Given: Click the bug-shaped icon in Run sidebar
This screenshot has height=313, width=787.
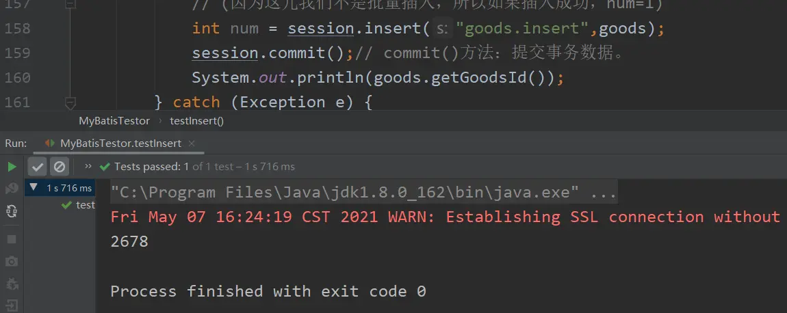Looking at the screenshot, I should [12, 284].
